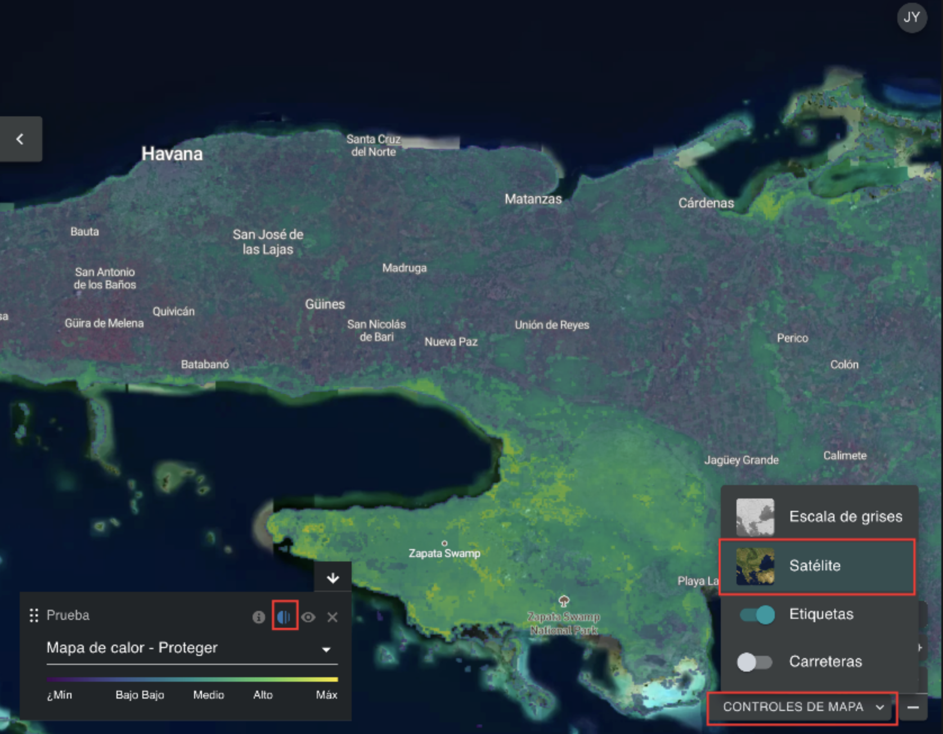Zoom out with the minus button

[913, 708]
